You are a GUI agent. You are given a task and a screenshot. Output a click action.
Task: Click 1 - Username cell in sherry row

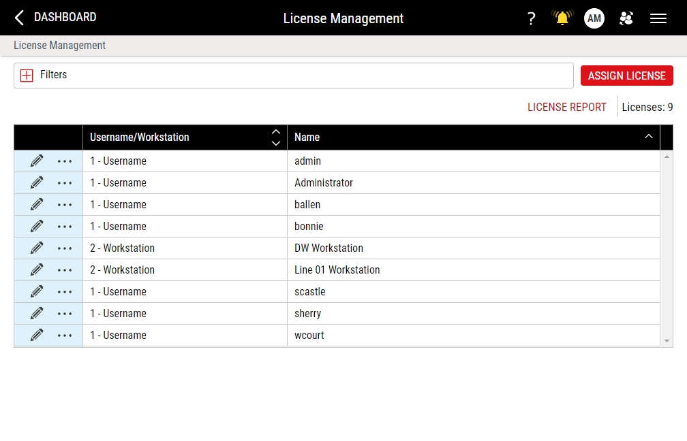[x=185, y=314]
